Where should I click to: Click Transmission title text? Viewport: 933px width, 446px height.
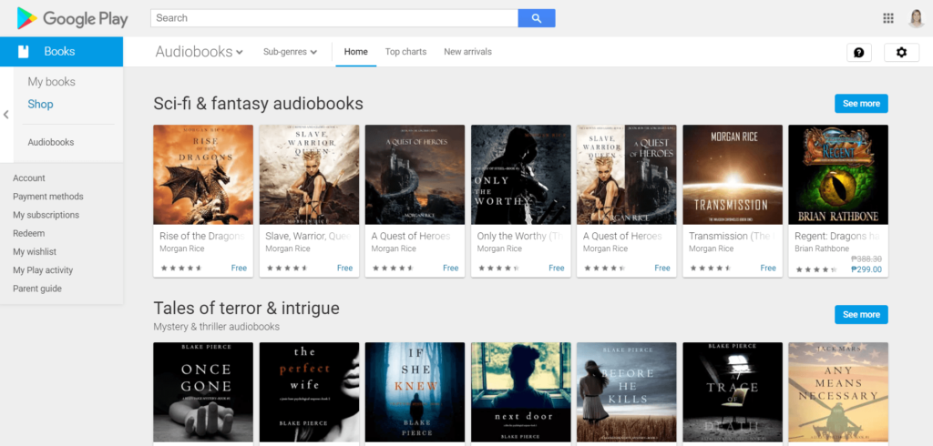(733, 236)
